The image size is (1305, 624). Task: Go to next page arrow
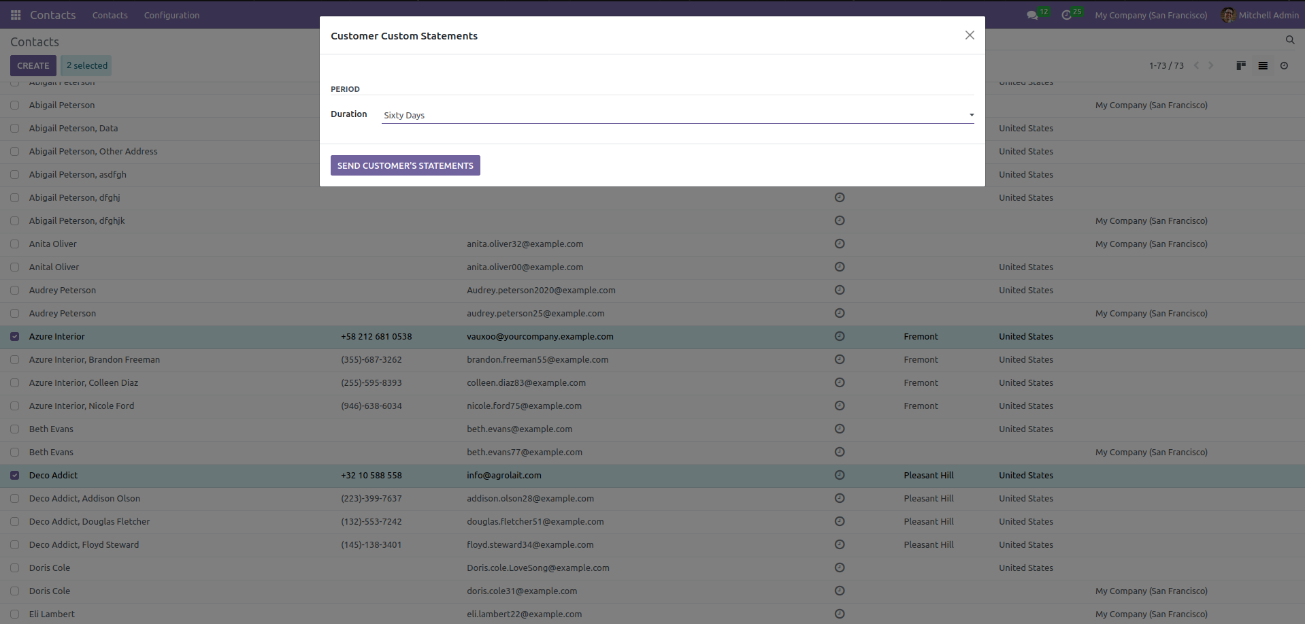[1210, 66]
